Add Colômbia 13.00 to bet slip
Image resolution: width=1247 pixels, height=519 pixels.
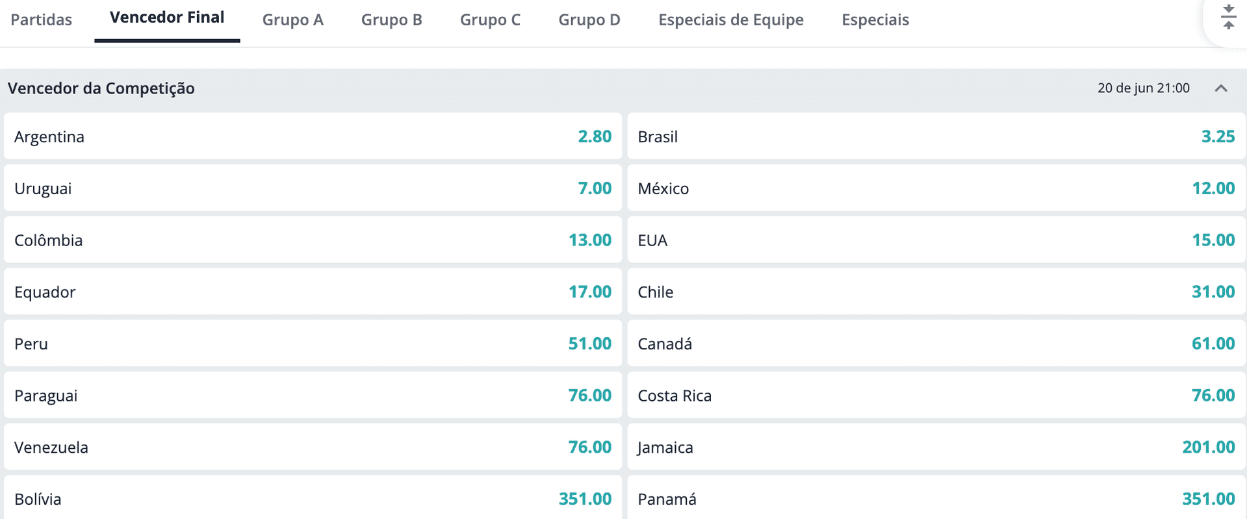313,240
